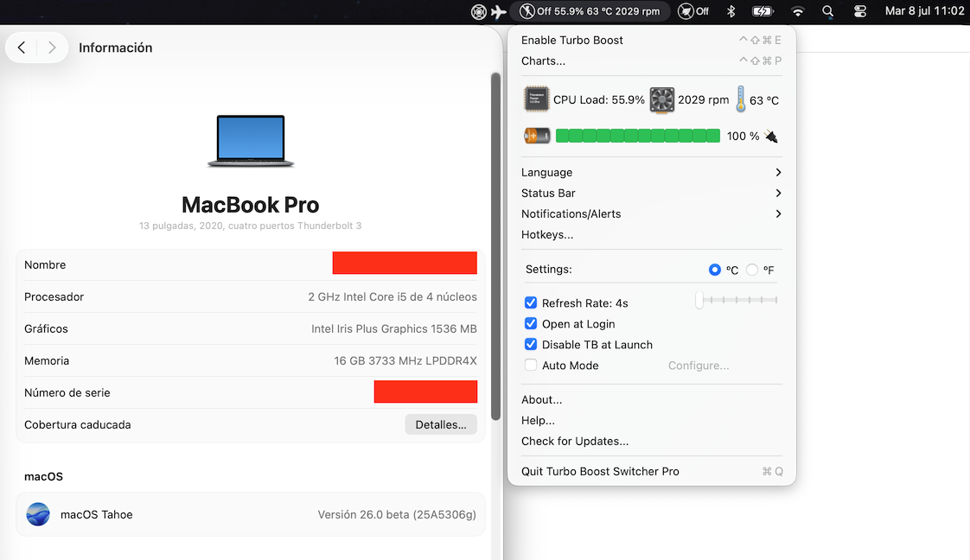Uncheck Disable TB at Launch
Viewport: 970px width, 560px height.
tap(531, 344)
